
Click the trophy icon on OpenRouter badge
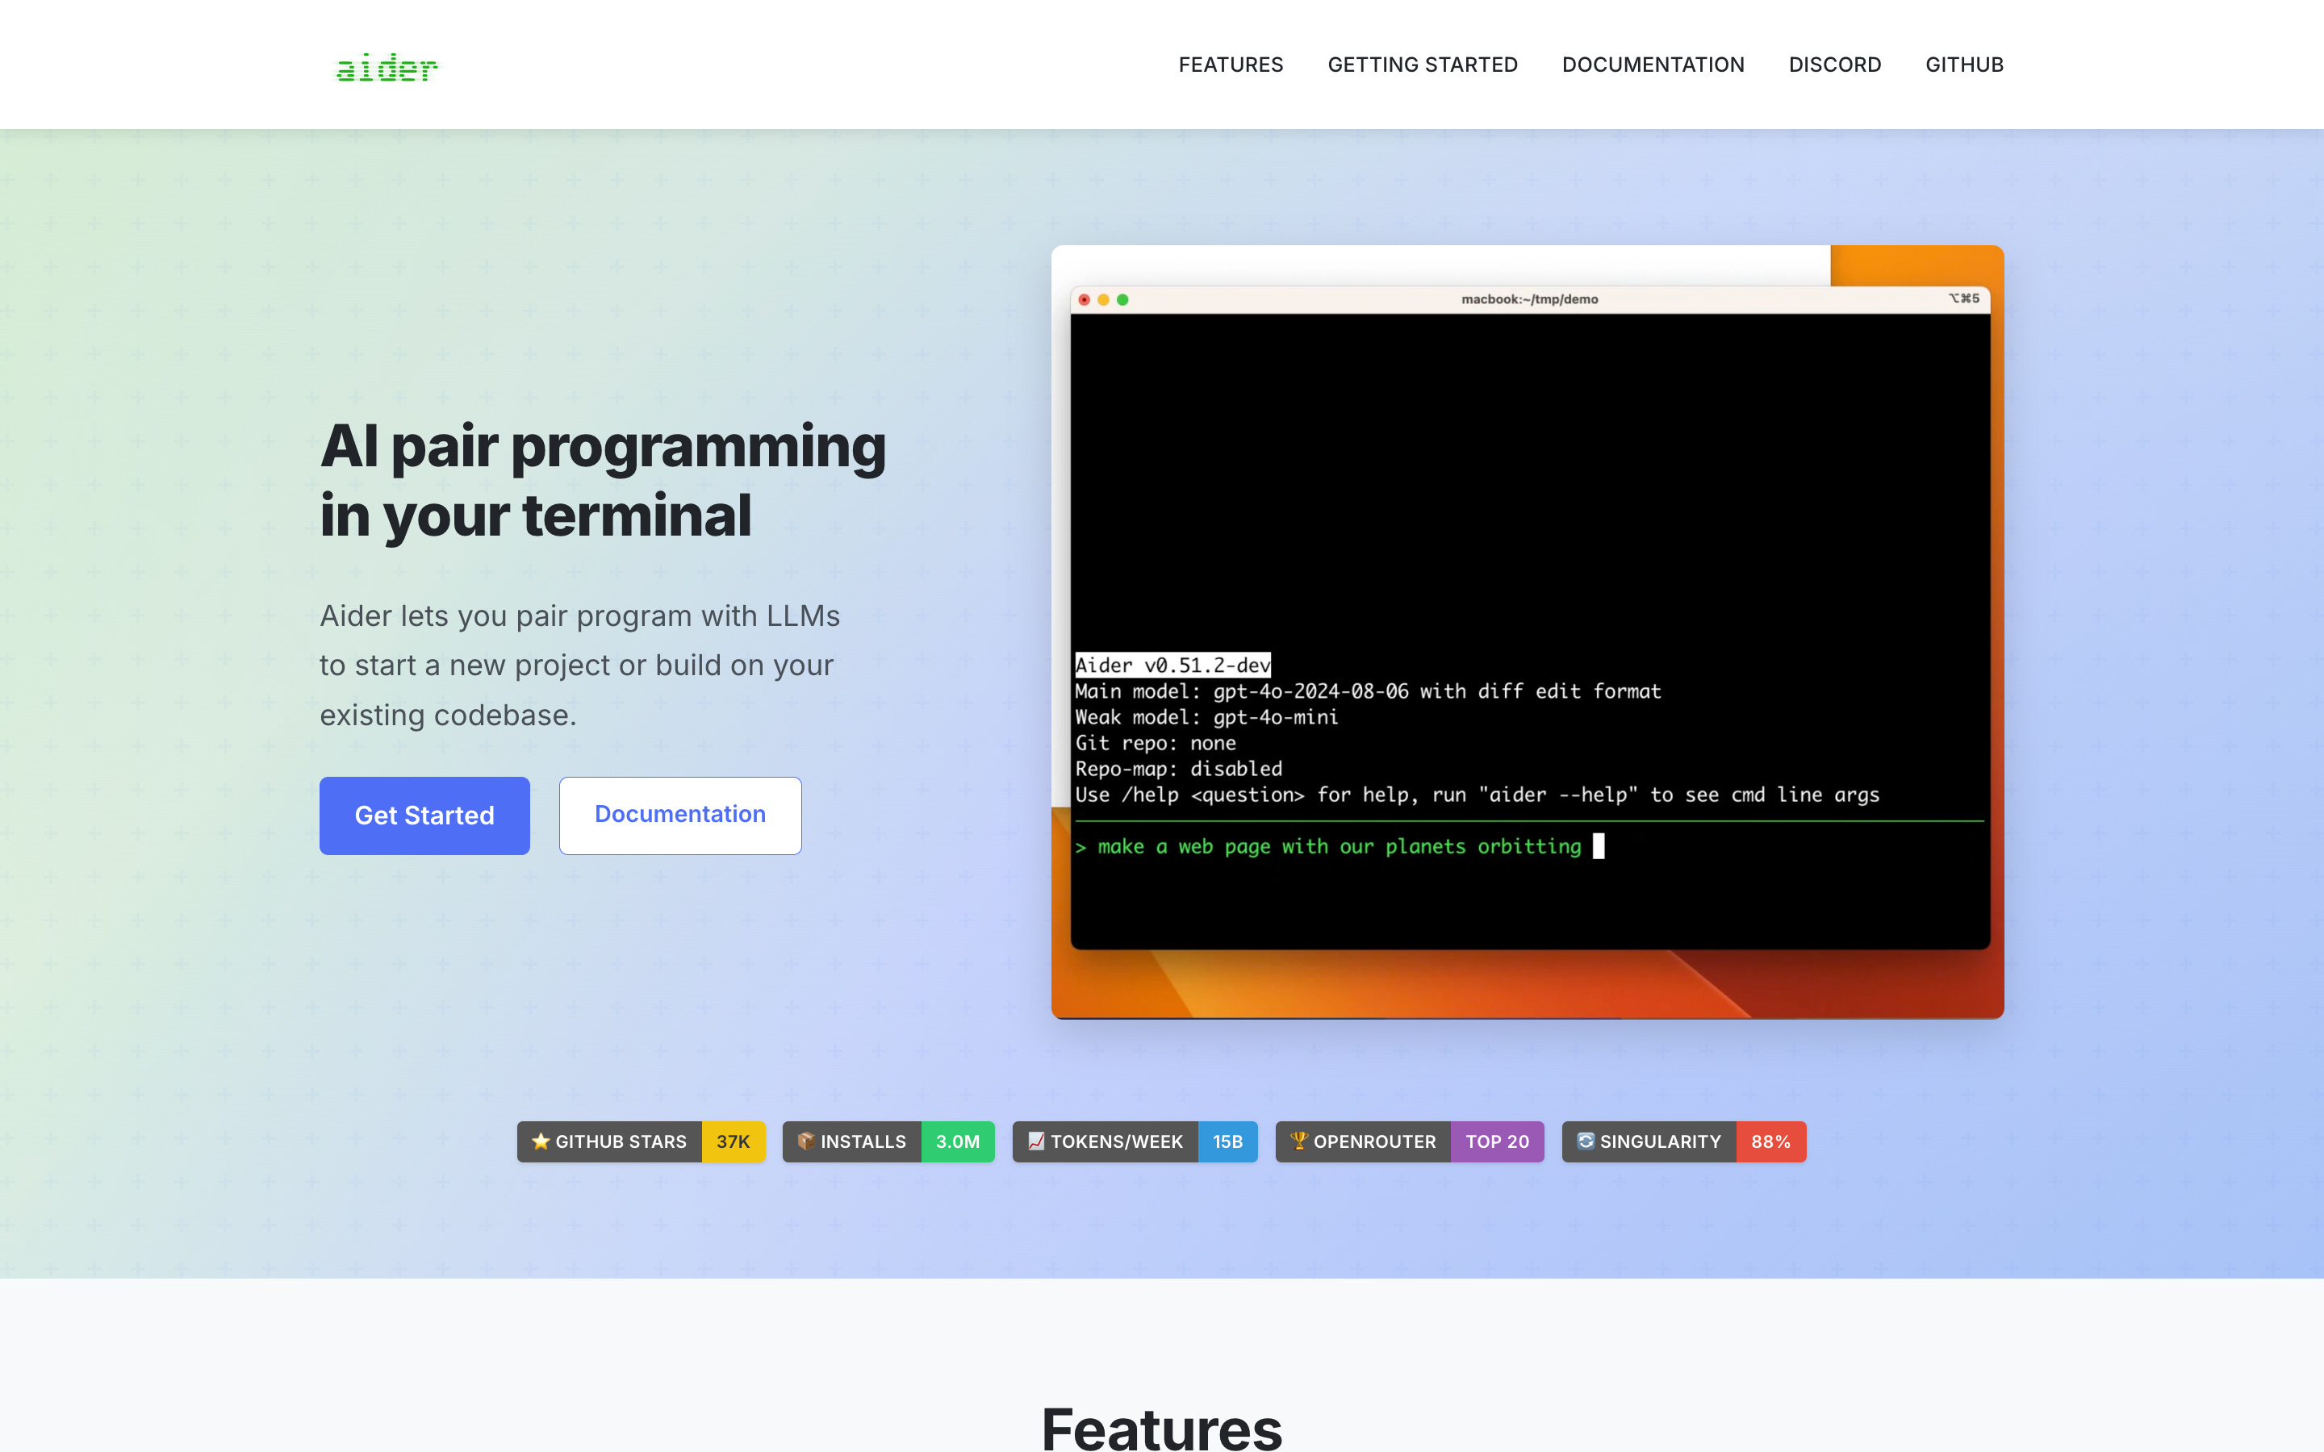tap(1298, 1141)
